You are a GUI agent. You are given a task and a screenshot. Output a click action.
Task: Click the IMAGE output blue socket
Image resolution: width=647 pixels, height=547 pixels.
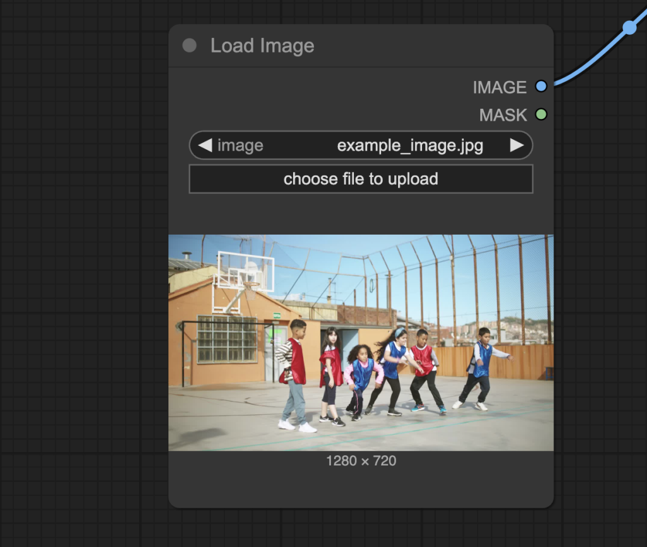pos(541,87)
